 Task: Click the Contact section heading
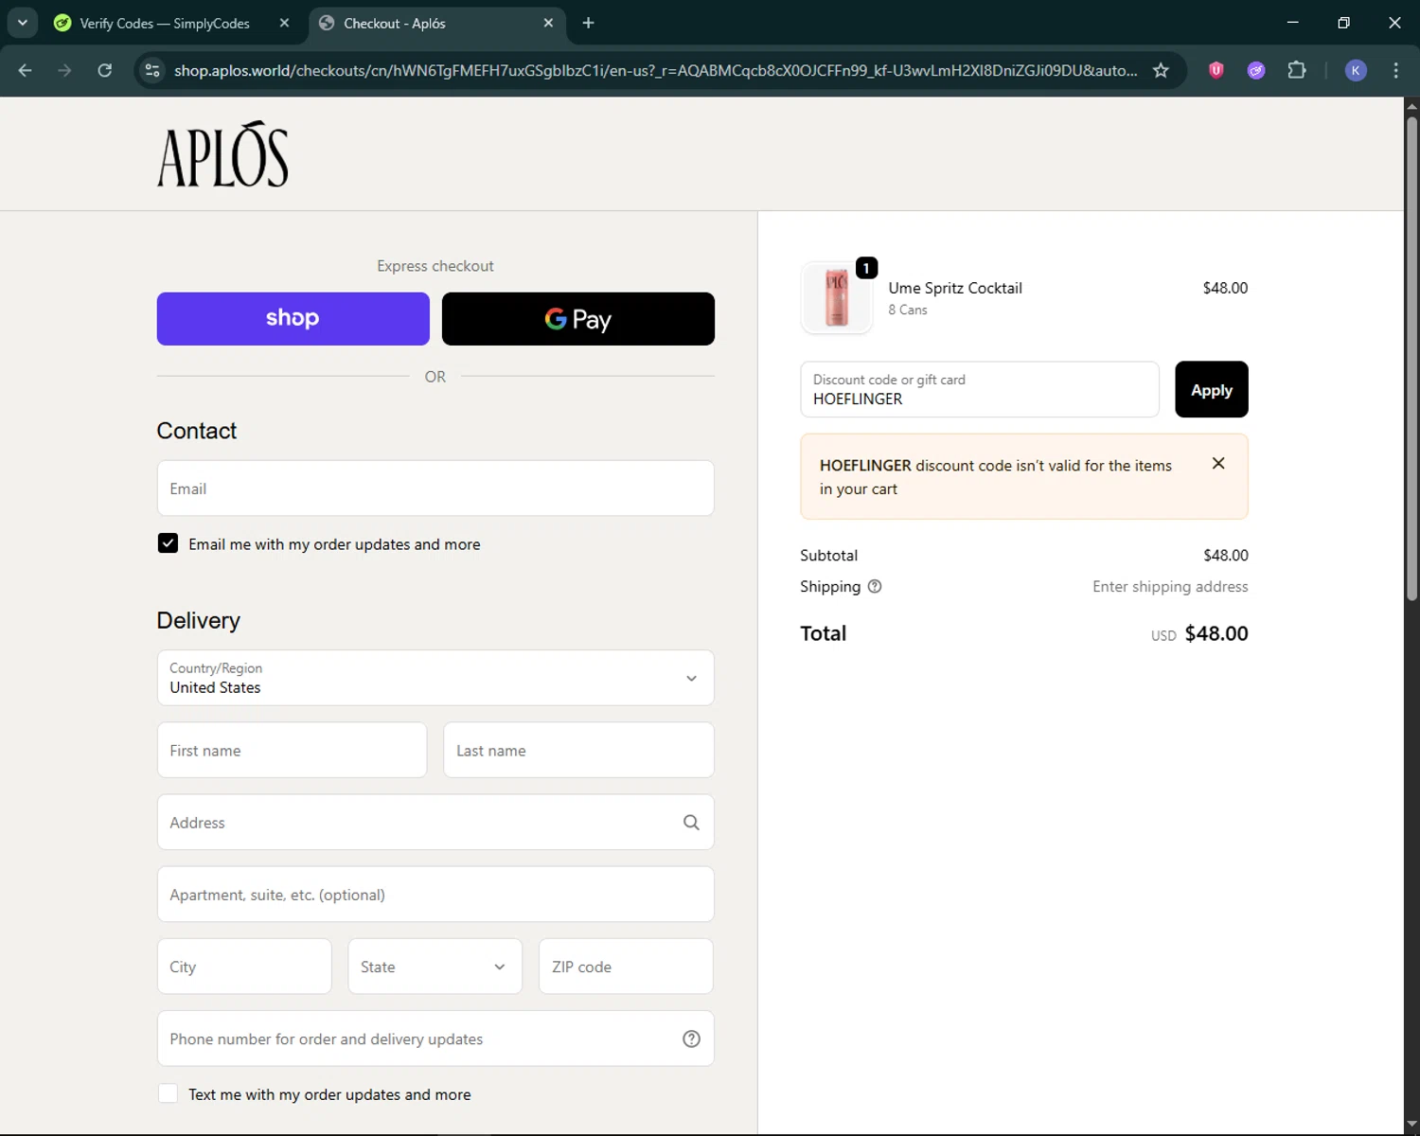point(196,431)
